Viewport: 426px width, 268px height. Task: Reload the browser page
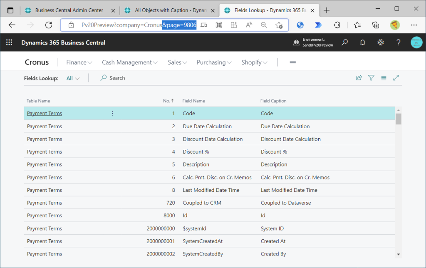pos(49,25)
